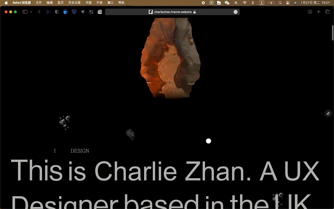Open the Safari浏览器 menu
This screenshot has height=209, width=334.
tap(21, 3)
